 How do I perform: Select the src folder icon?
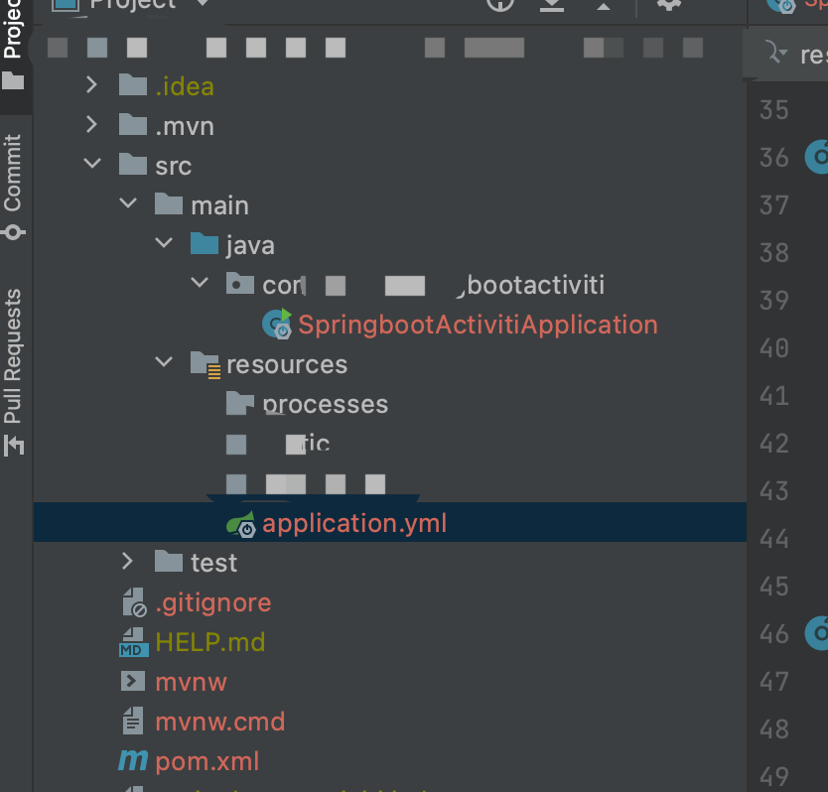click(133, 164)
